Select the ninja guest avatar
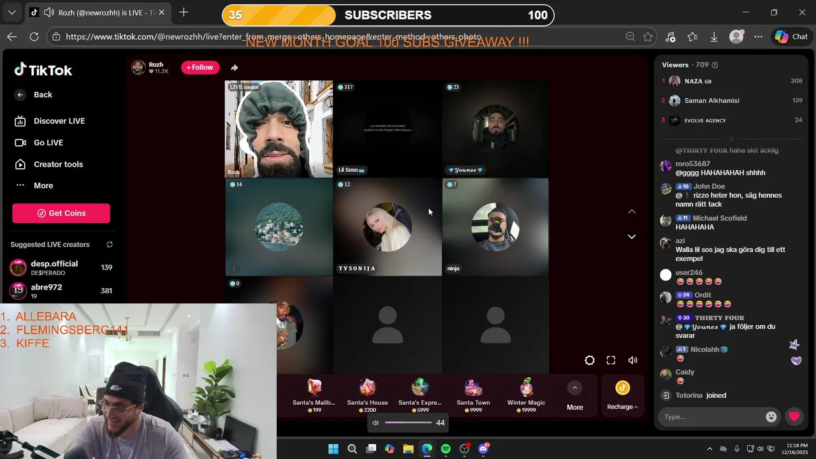Screen dimensions: 816x459 (x=495, y=227)
